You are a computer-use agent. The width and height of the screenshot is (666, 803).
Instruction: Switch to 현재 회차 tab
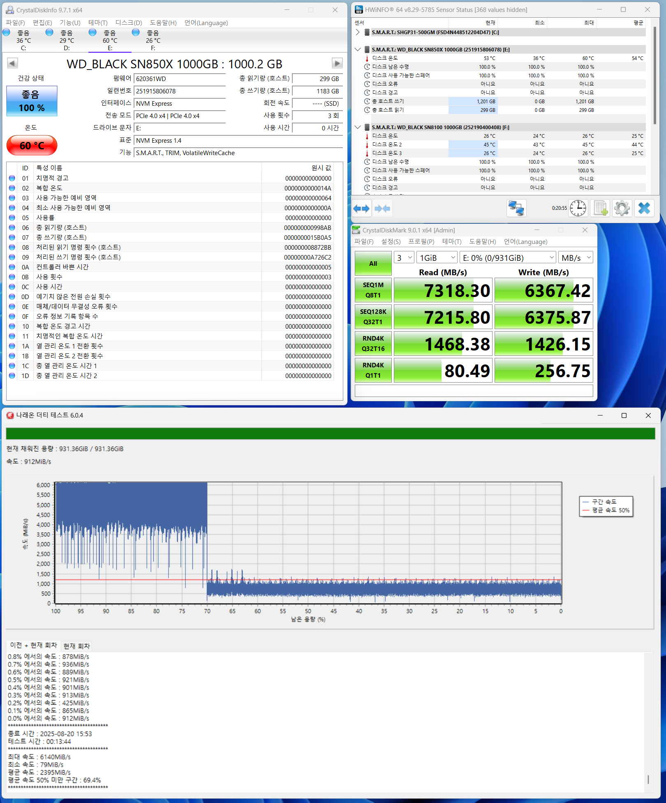point(76,646)
